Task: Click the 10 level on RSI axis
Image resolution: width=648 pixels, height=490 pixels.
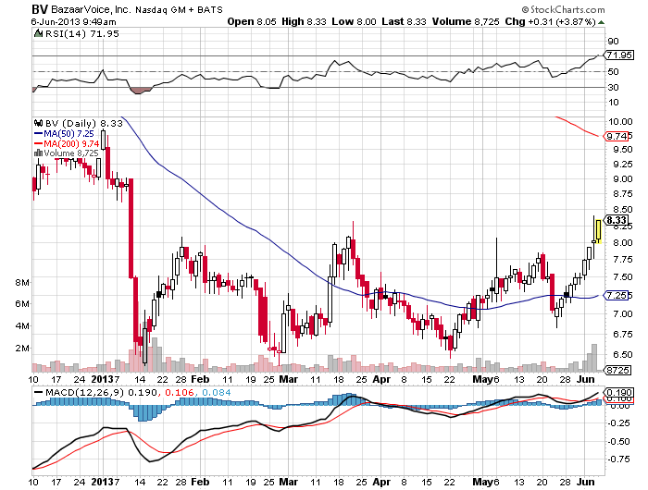Action: (x=613, y=103)
